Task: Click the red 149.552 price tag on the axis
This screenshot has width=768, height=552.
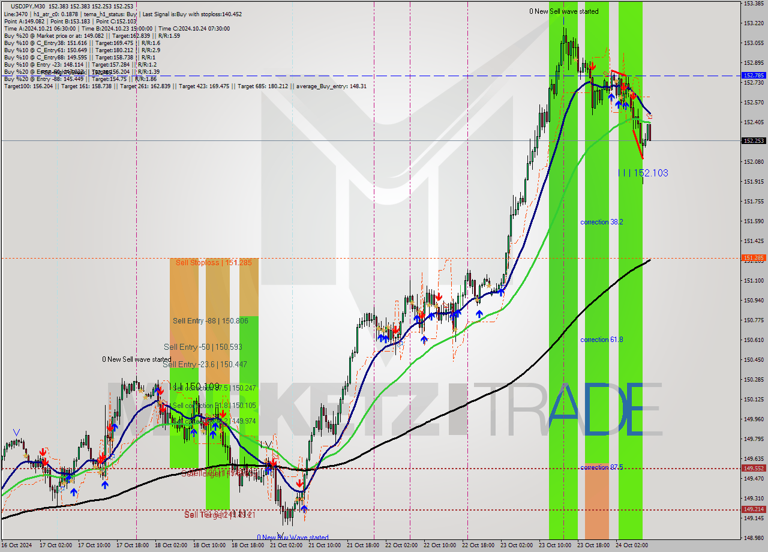Action: tap(754, 468)
